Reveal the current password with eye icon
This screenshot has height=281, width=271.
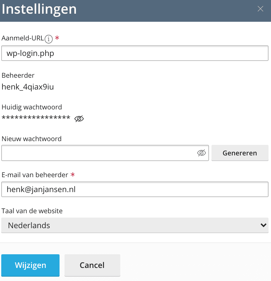click(x=79, y=118)
